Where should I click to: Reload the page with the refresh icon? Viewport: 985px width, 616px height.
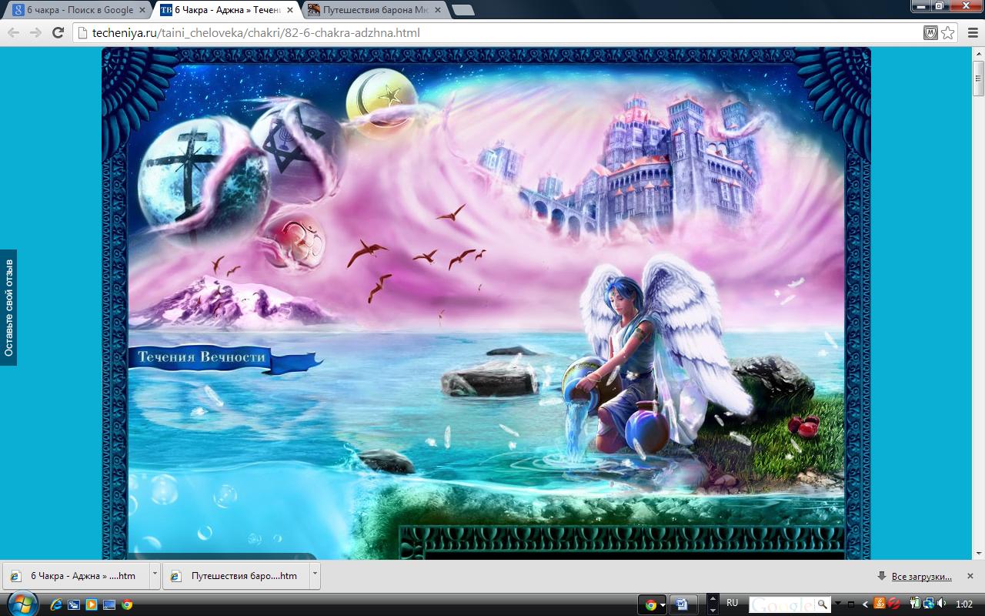(58, 32)
